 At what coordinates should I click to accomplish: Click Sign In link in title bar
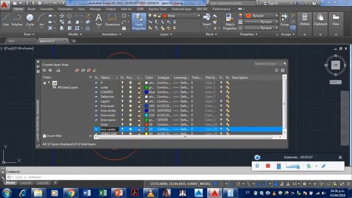(271, 3)
